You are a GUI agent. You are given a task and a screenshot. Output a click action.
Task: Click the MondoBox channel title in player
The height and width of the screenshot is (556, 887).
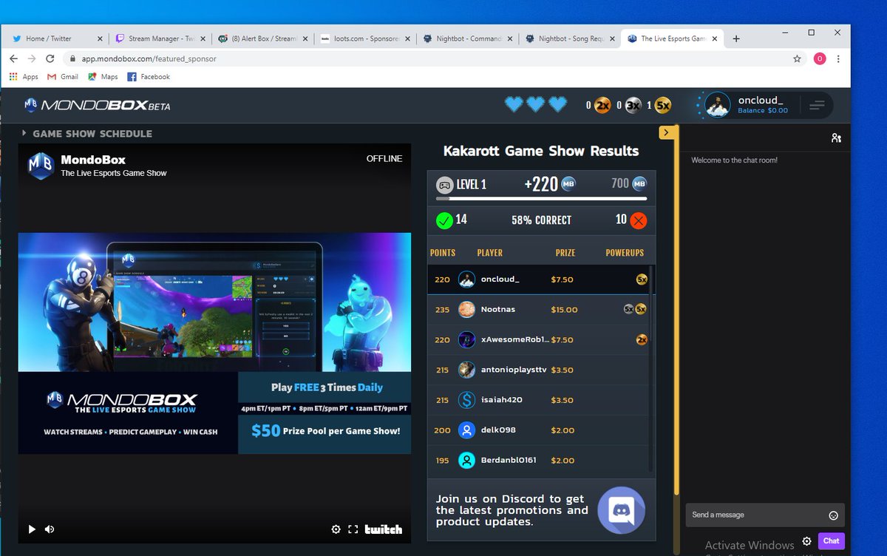coord(93,160)
